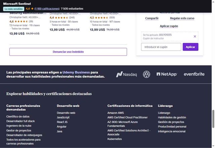Remove the applied JULY2025 coupon with X

pos(195,36)
